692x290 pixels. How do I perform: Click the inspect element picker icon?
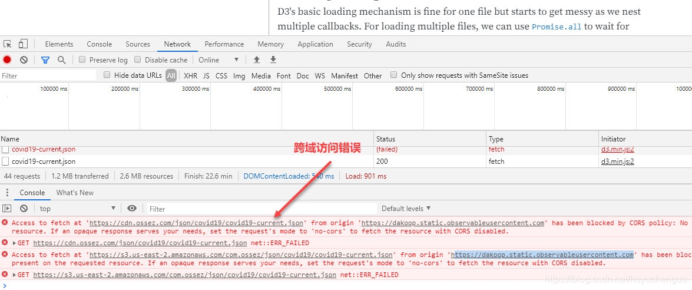click(8, 44)
